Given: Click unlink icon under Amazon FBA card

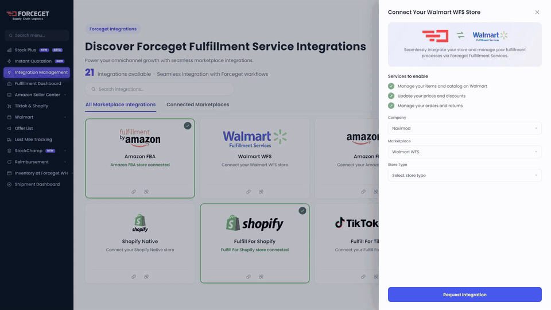Looking at the screenshot, I should 146,192.
